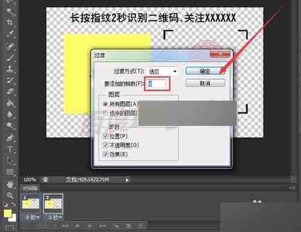Select the Brush tool
The image size is (301, 232).
pos(10,57)
